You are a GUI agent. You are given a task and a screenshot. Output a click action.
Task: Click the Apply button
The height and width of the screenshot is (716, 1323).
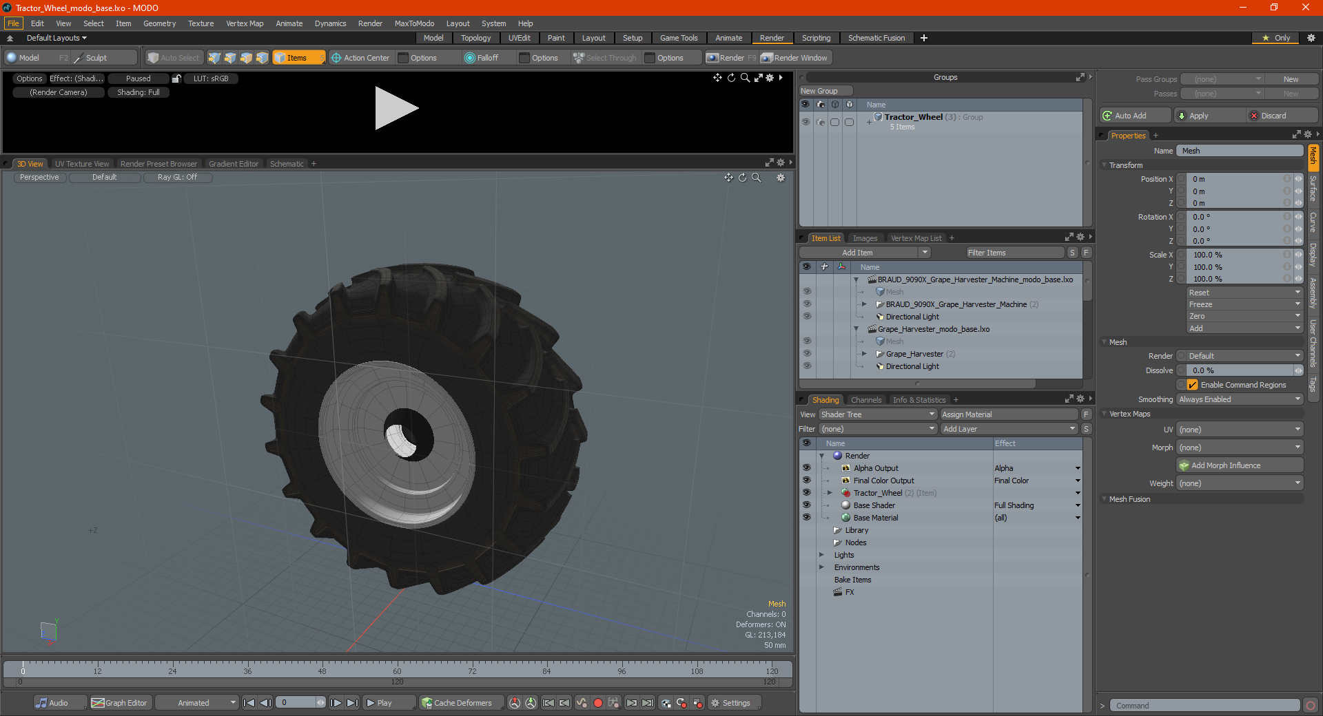pyautogui.click(x=1209, y=116)
